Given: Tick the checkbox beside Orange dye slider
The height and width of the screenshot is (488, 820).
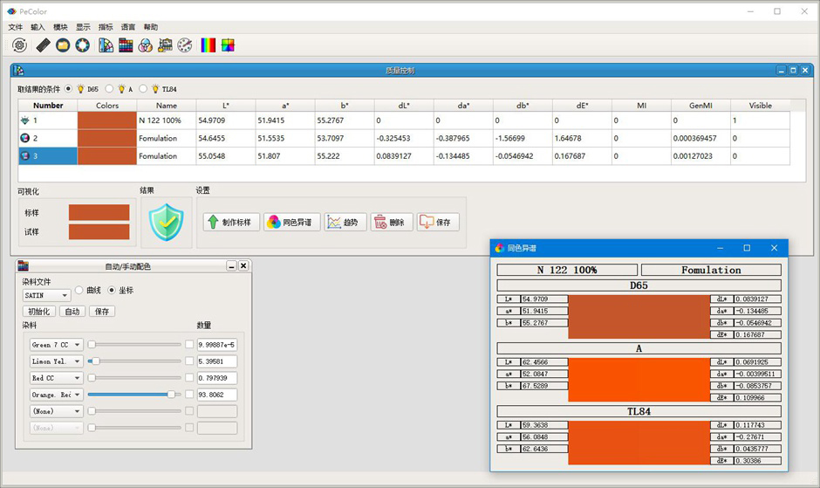Looking at the screenshot, I should coord(189,395).
